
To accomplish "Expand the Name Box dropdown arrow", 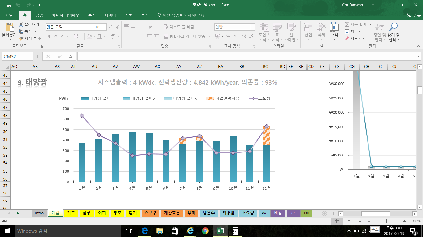I will (x=30, y=56).
